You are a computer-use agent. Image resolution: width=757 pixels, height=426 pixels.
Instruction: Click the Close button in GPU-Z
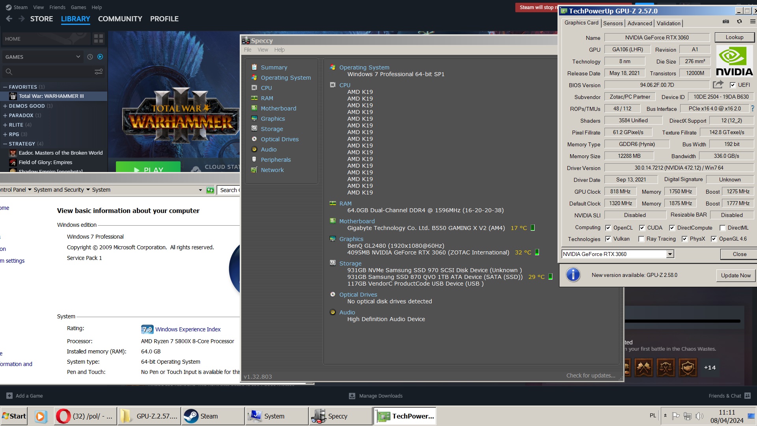pyautogui.click(x=739, y=254)
